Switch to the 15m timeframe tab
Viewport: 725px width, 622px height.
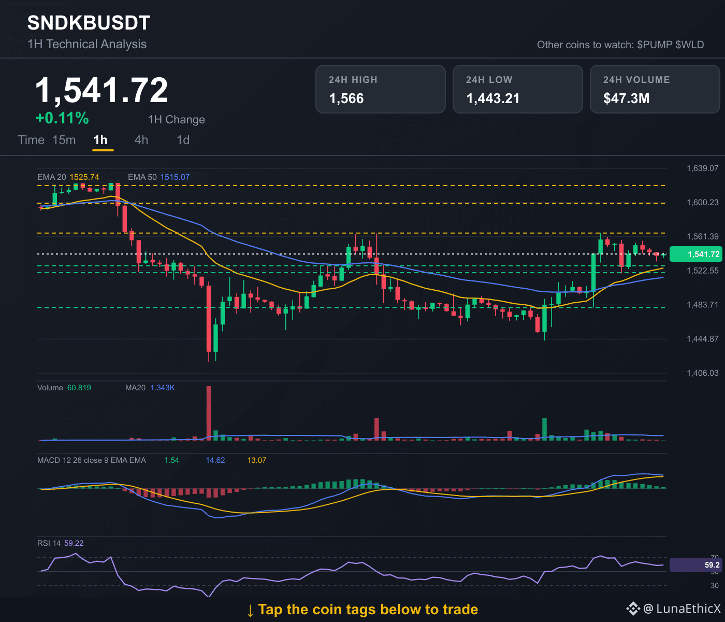point(64,140)
